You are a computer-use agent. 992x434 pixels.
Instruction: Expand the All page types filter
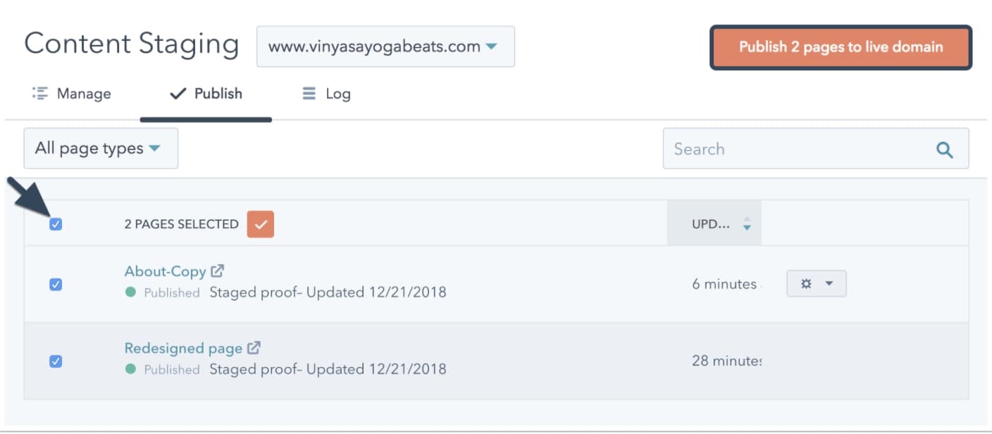(x=100, y=149)
